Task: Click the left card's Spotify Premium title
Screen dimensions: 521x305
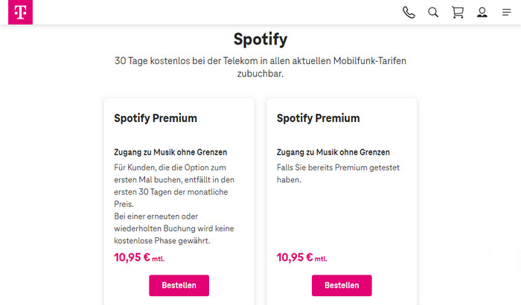Action: point(156,118)
